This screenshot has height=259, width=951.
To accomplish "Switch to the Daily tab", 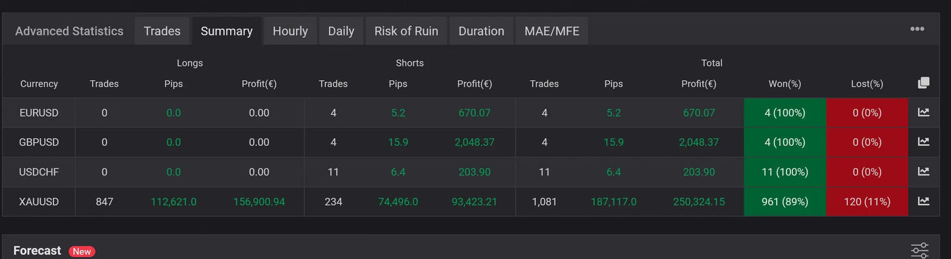I will tap(341, 31).
